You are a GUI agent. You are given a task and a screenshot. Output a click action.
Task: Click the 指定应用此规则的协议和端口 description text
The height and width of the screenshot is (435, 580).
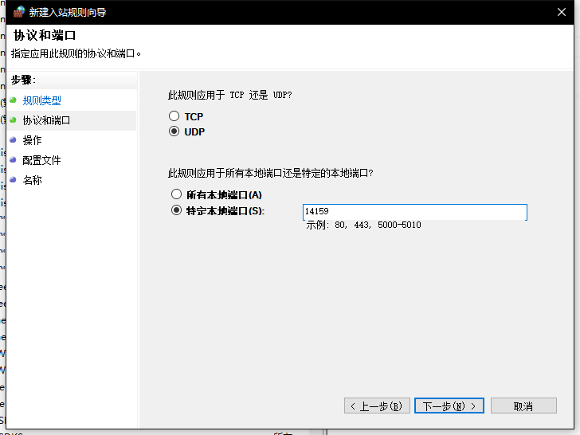click(76, 53)
